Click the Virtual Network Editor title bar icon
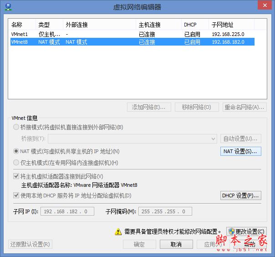Image resolution: width=275 pixels, height=257 pixels. (x=7, y=7)
